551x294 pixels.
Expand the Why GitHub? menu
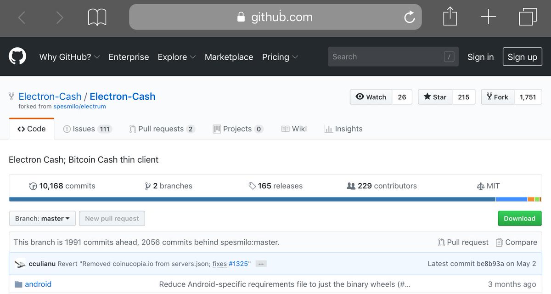pos(69,57)
